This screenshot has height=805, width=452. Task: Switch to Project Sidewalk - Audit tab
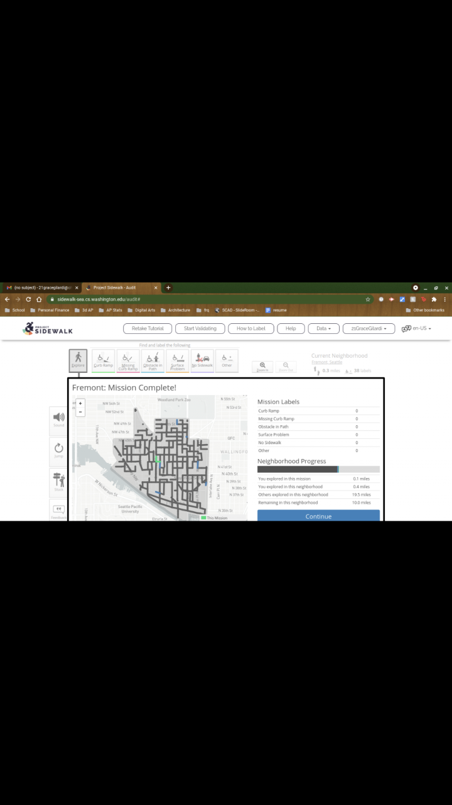pyautogui.click(x=121, y=287)
